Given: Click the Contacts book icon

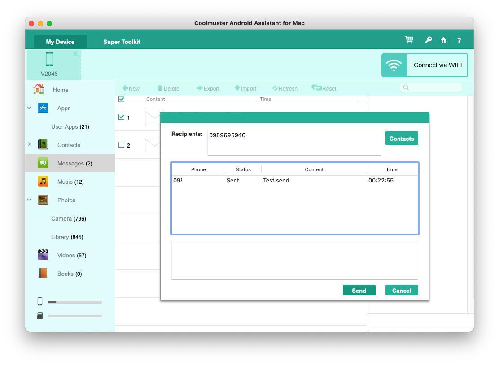Looking at the screenshot, I should pos(43,145).
